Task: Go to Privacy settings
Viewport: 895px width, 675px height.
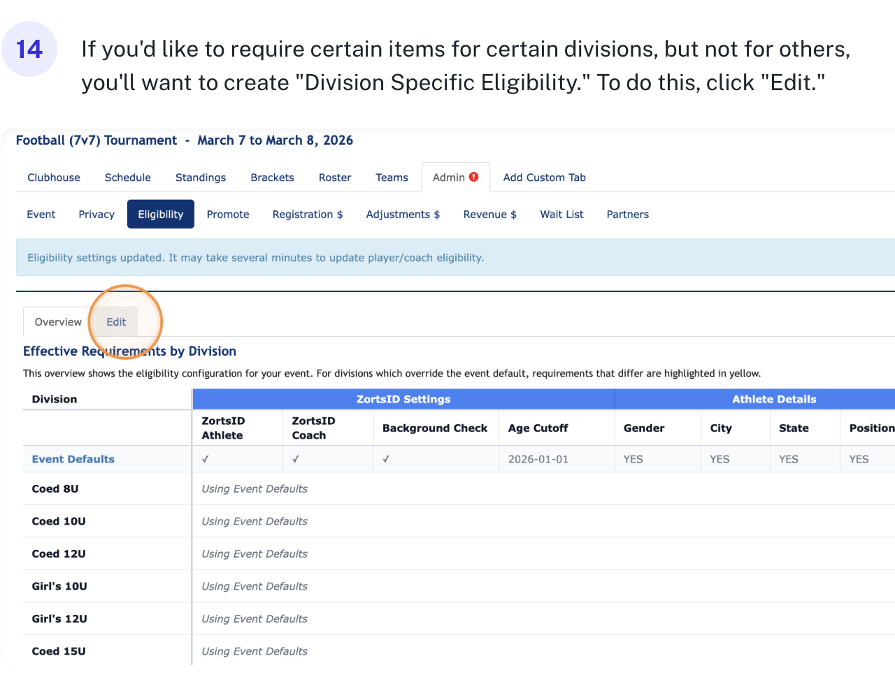Action: point(96,215)
